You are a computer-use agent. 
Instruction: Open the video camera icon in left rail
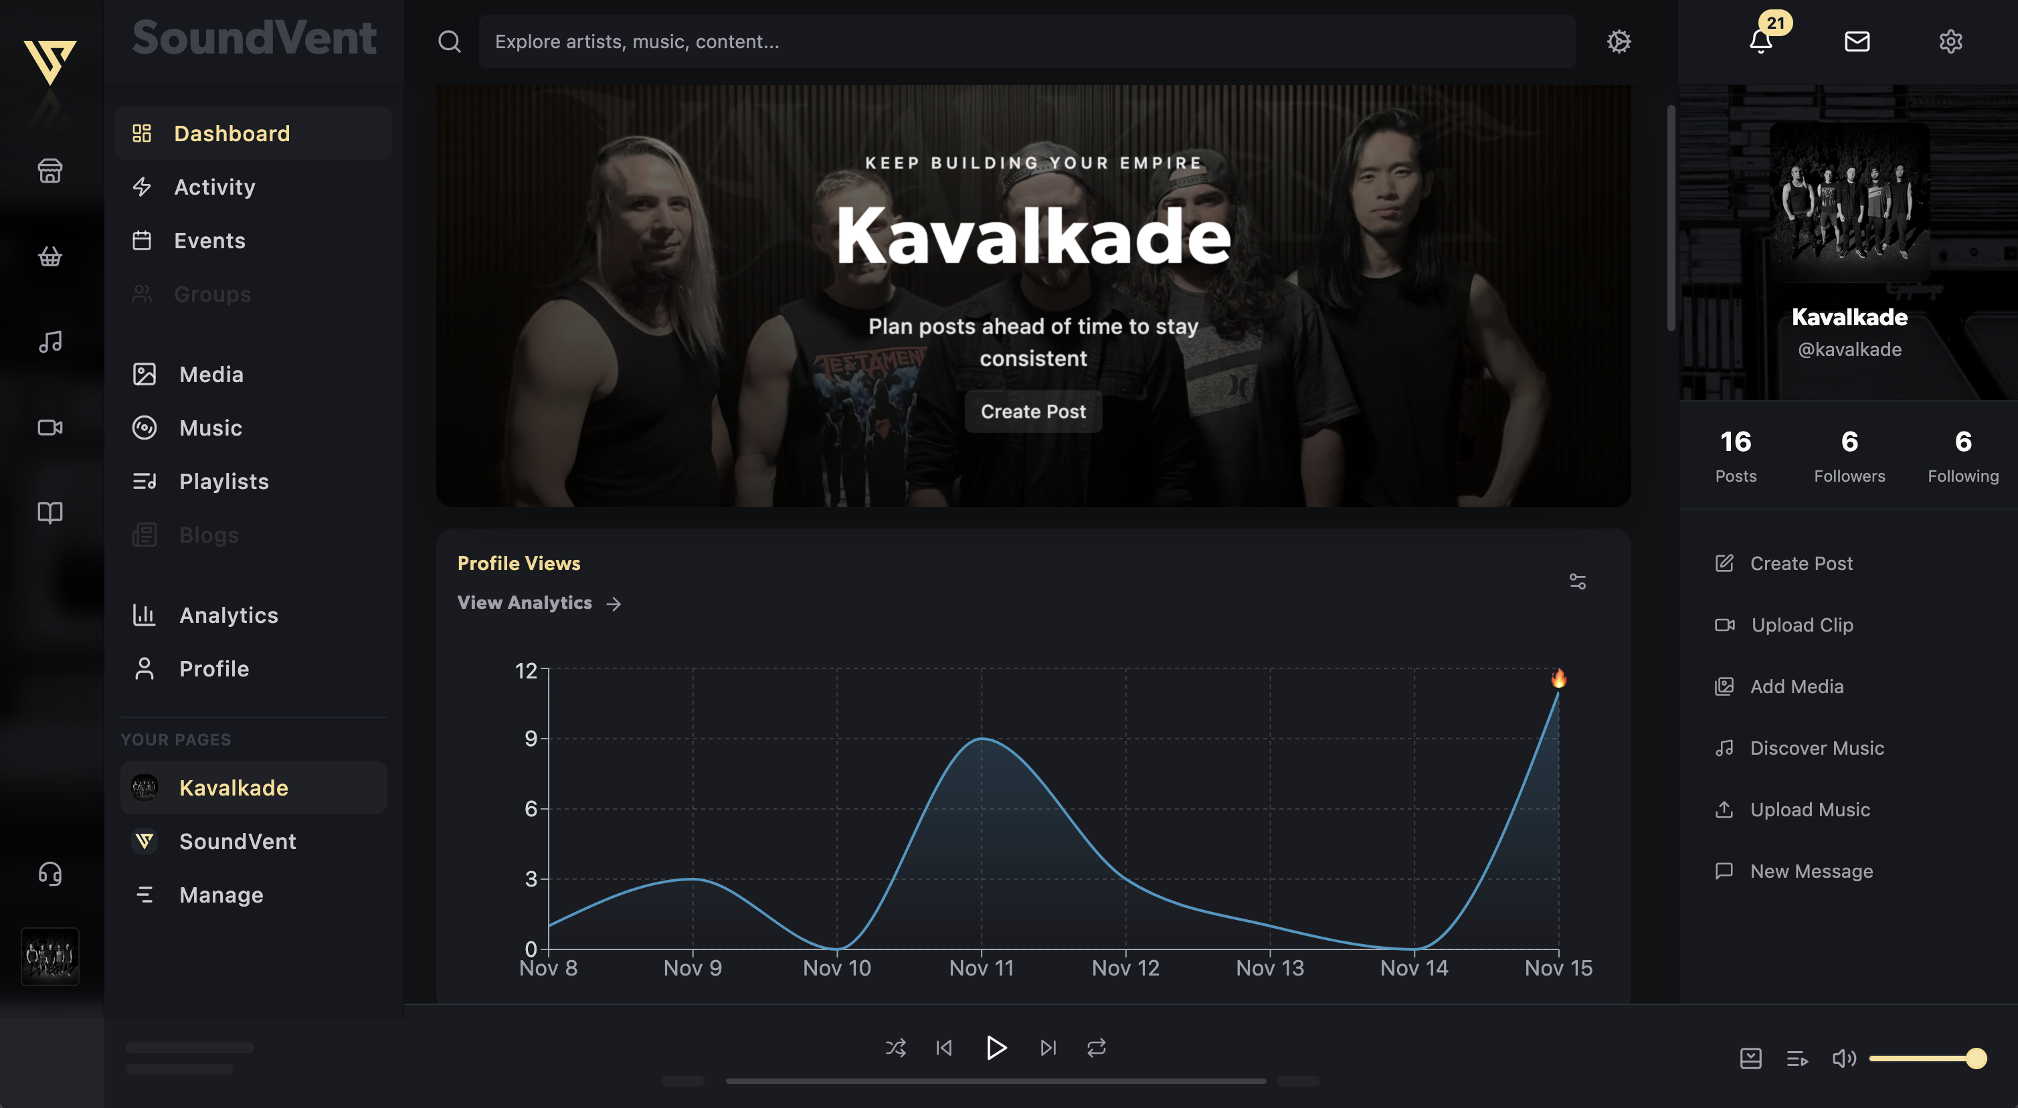50,427
